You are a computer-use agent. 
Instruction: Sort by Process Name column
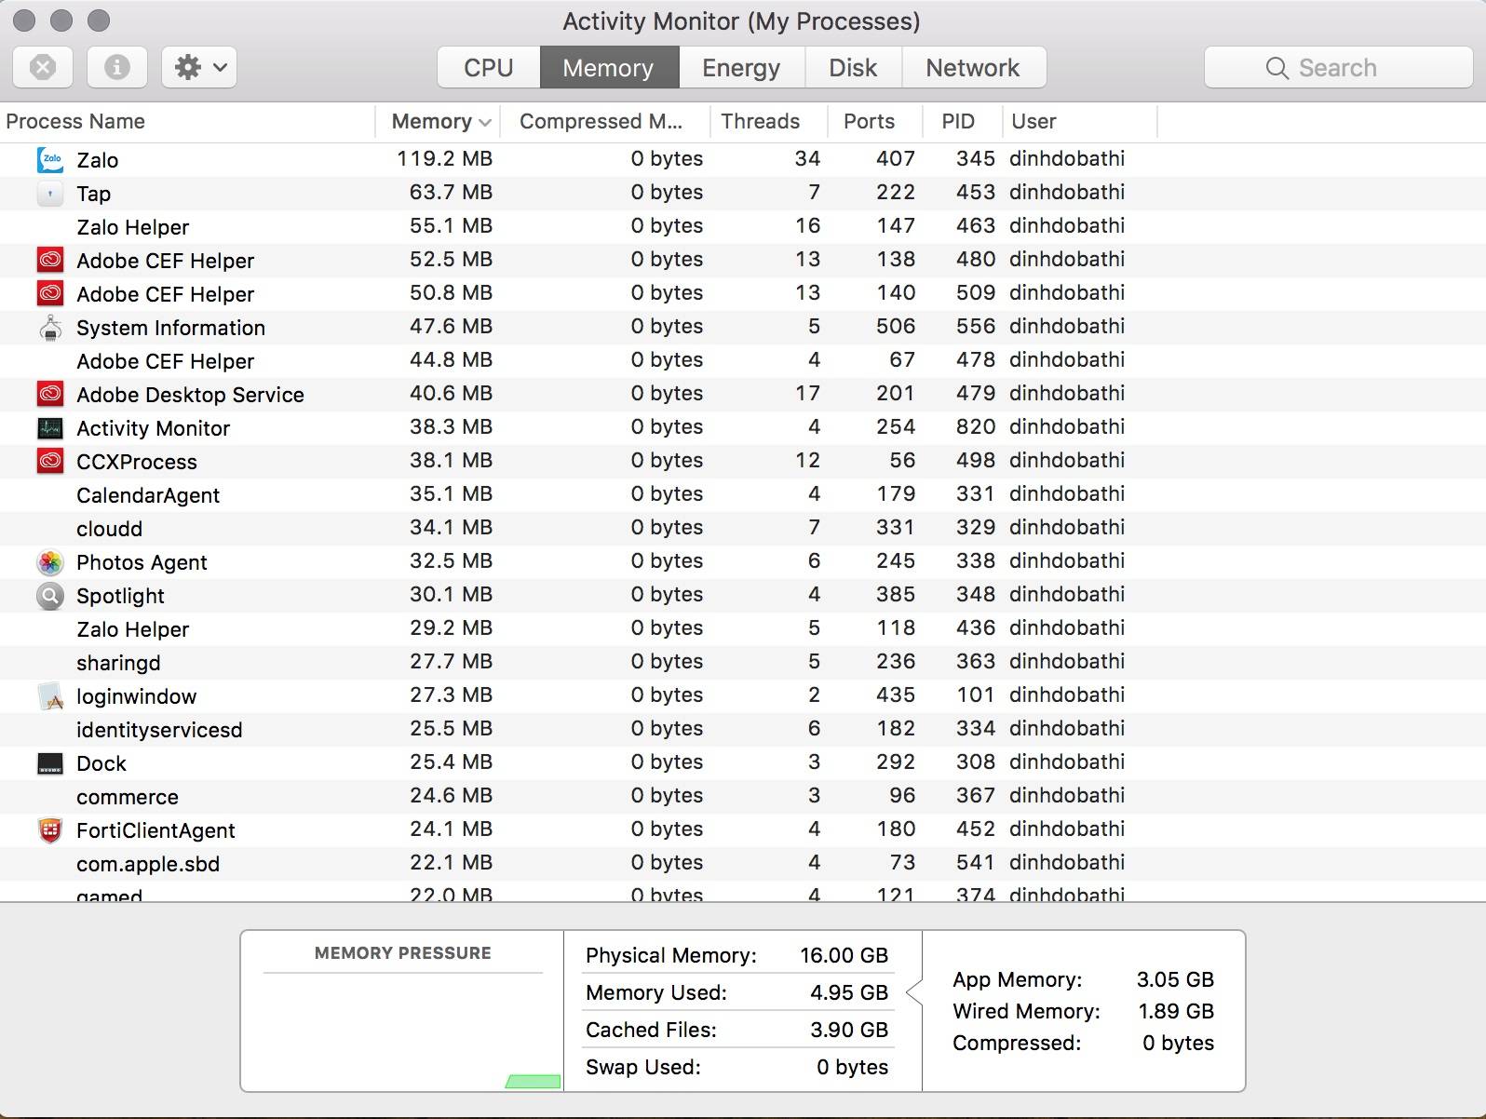[x=187, y=121]
